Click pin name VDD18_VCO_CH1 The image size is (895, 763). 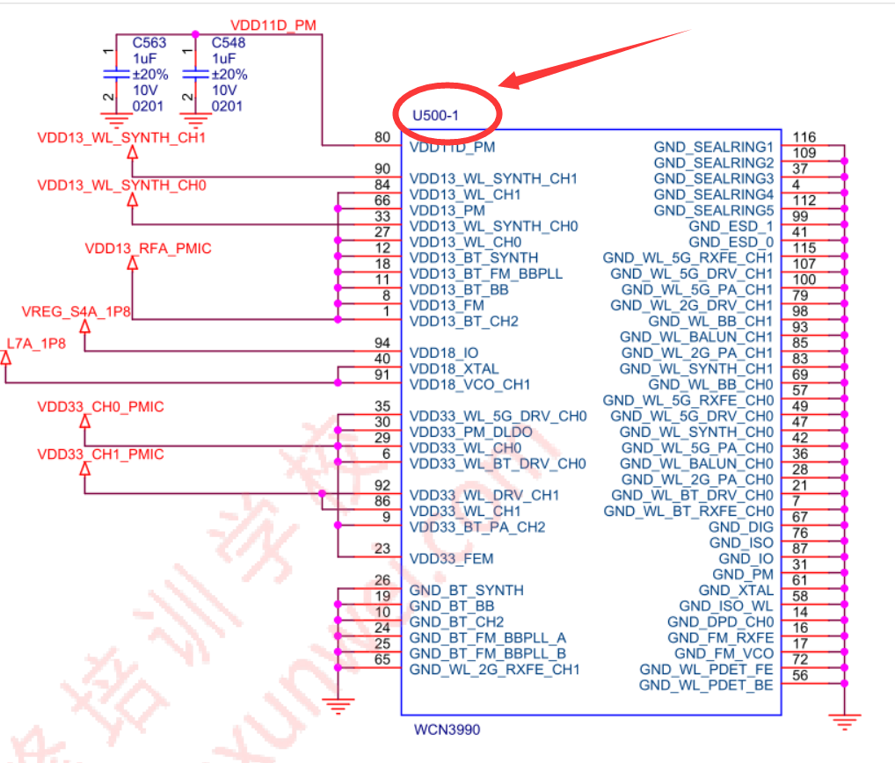coord(469,385)
